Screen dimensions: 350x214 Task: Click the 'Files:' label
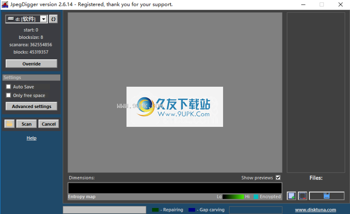[316, 178]
